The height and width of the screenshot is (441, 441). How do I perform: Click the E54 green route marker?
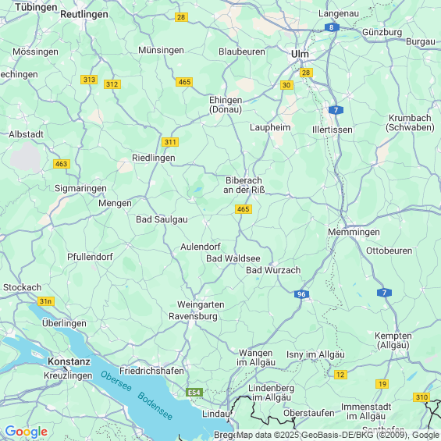[x=194, y=393]
